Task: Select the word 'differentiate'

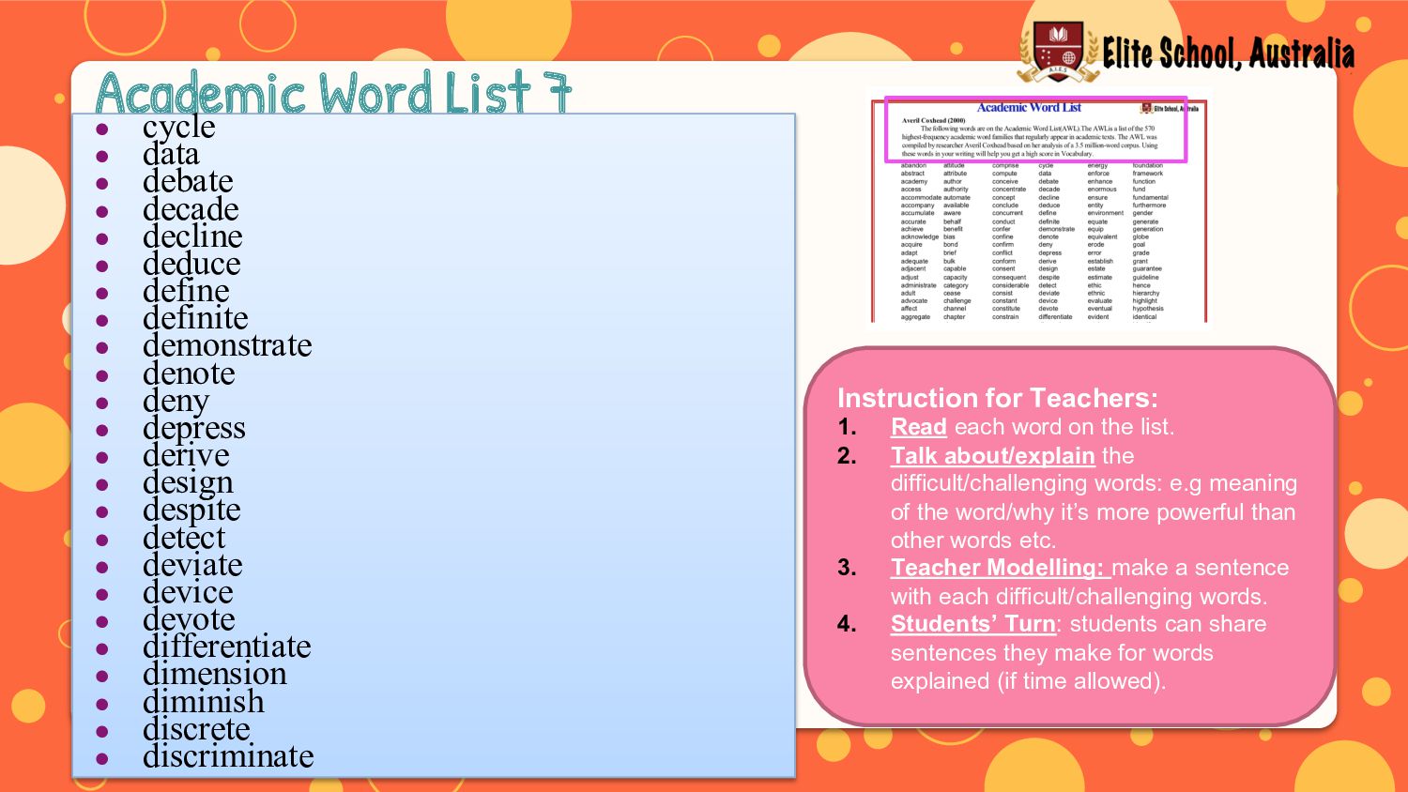Action: pyautogui.click(x=227, y=647)
